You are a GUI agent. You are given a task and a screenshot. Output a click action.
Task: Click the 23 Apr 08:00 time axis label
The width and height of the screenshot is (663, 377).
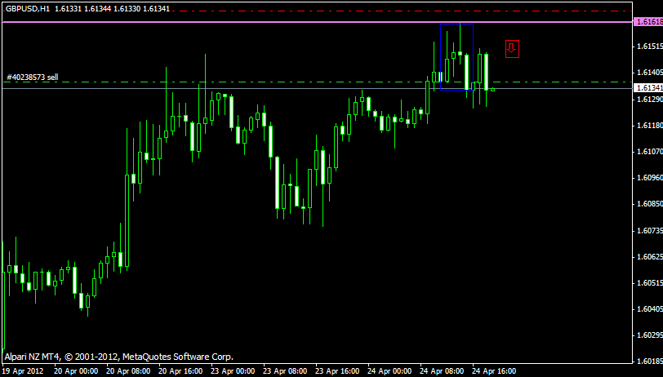[x=286, y=371]
